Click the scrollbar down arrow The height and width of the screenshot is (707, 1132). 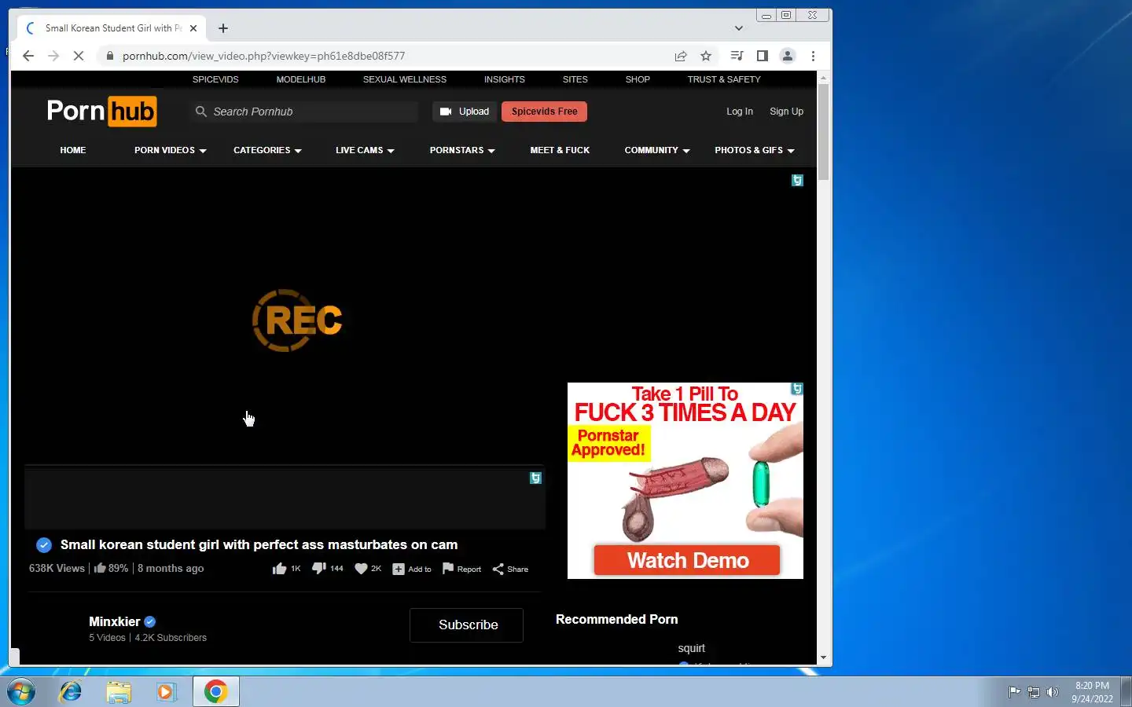[x=823, y=658]
